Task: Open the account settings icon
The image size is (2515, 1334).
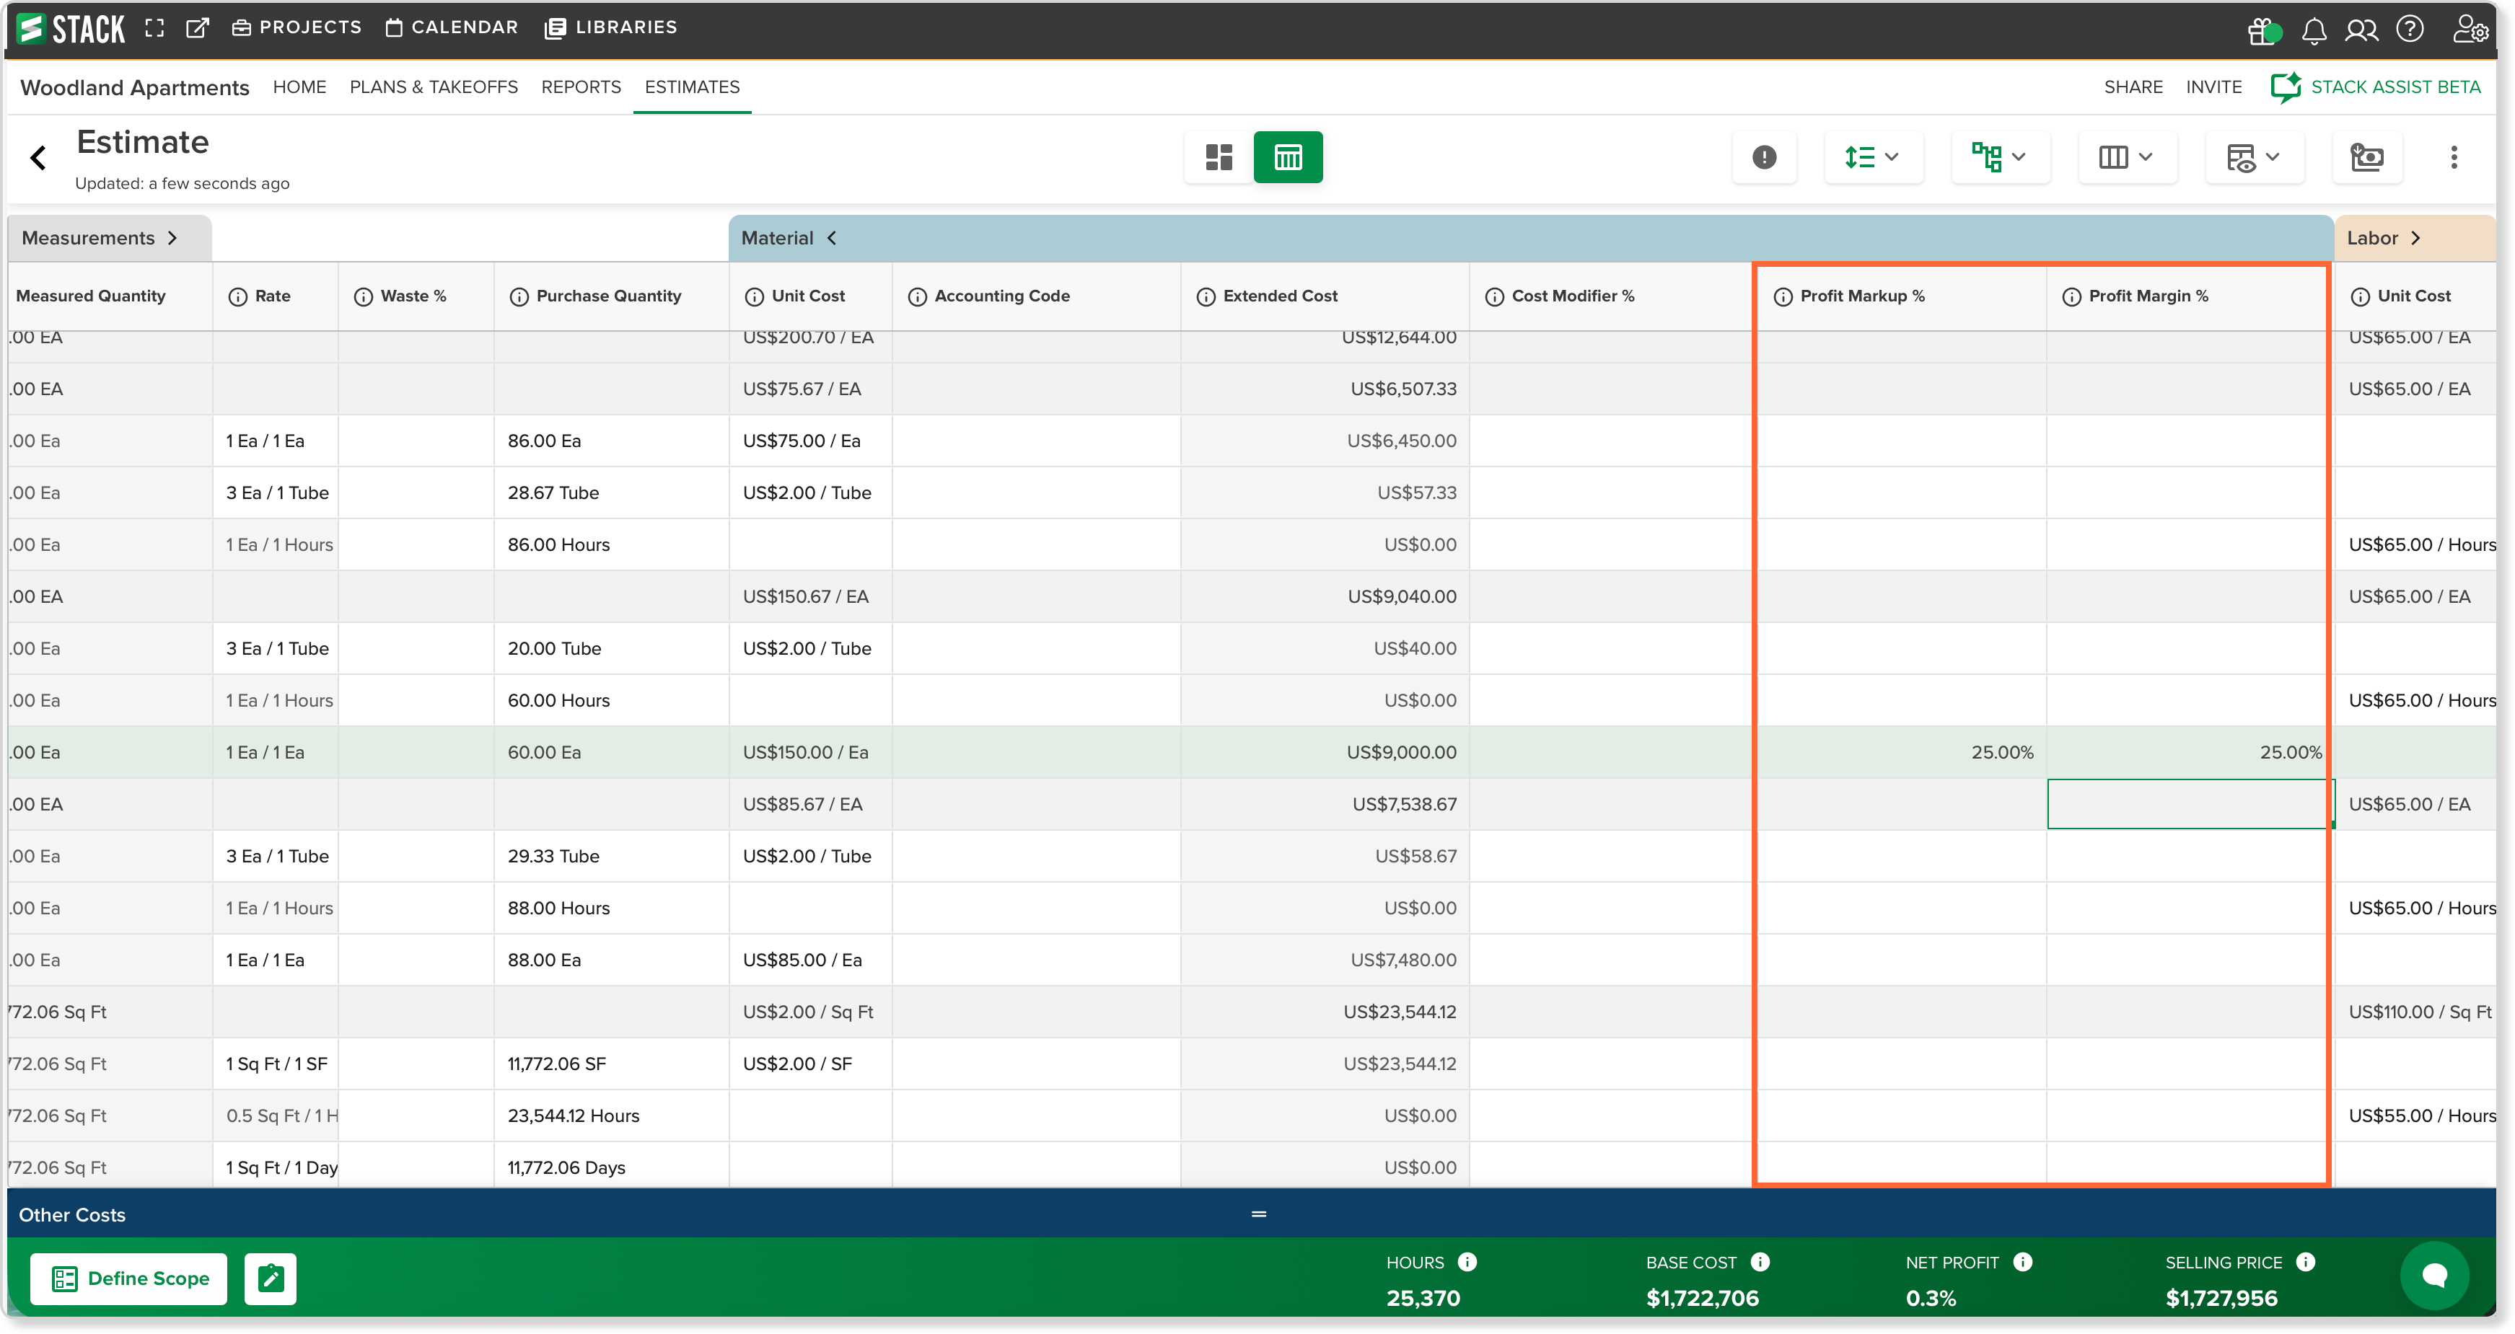Action: coord(2469,30)
